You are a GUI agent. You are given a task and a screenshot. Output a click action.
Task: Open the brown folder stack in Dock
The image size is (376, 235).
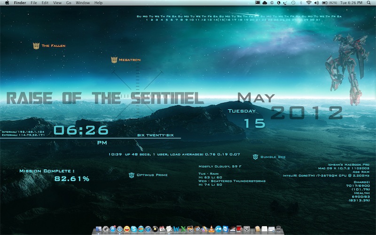click(x=257, y=229)
